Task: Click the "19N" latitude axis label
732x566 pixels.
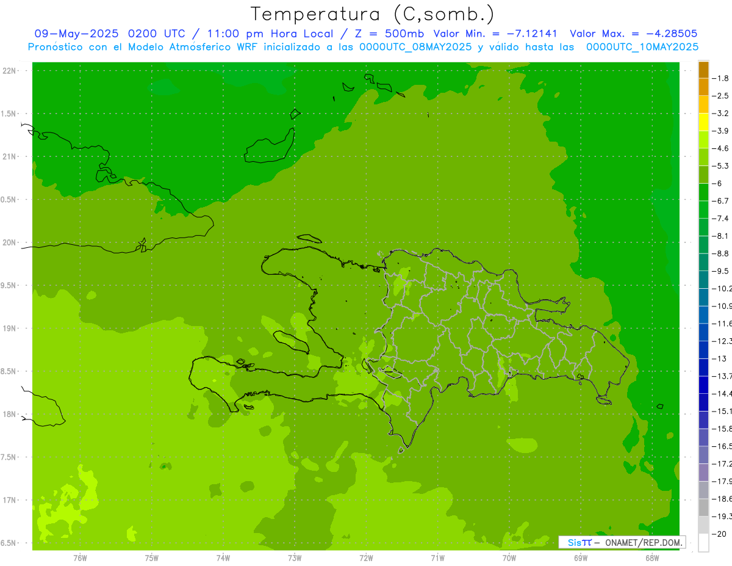Action: click(x=9, y=328)
